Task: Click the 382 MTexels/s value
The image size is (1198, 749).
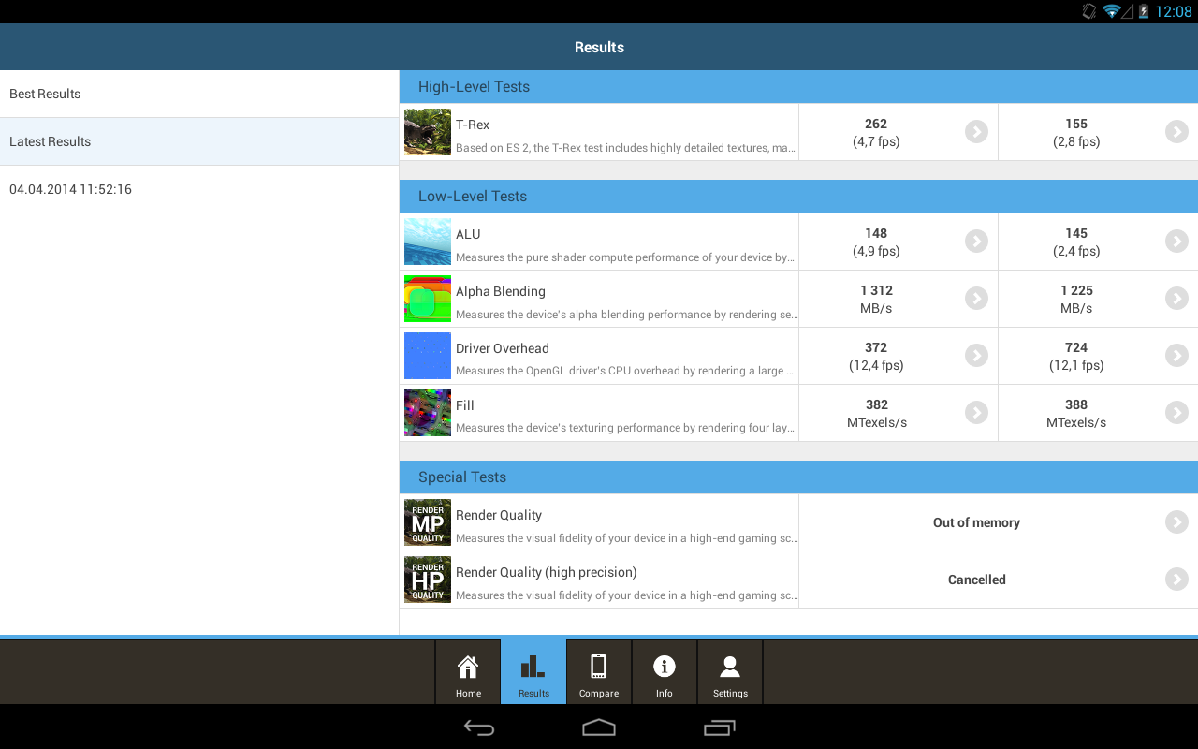Action: click(x=876, y=414)
